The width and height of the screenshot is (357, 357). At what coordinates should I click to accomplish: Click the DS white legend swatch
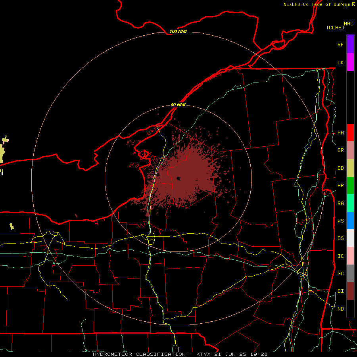click(350, 238)
